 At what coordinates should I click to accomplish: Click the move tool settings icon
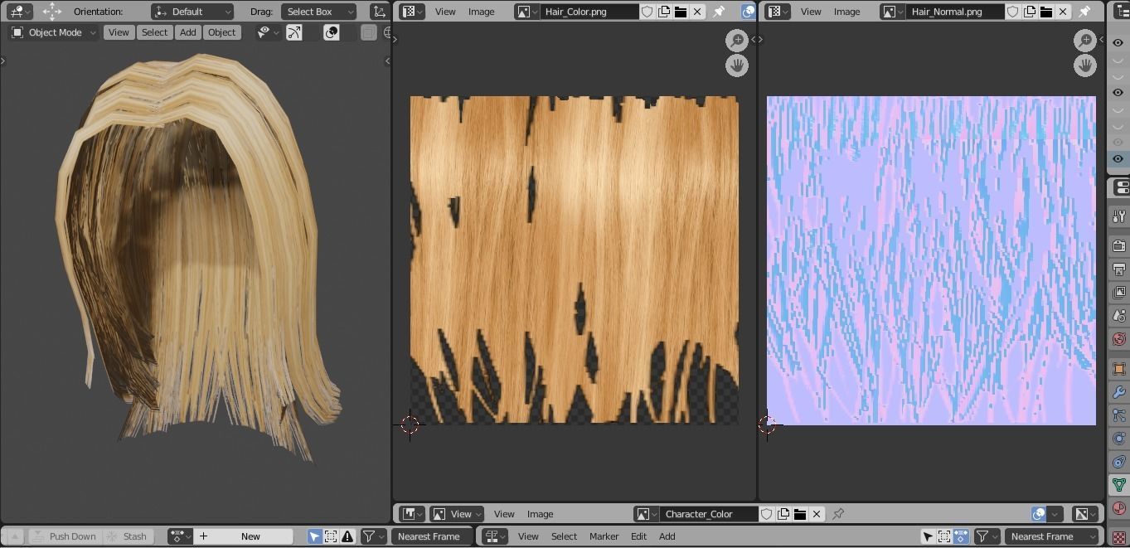coord(51,12)
